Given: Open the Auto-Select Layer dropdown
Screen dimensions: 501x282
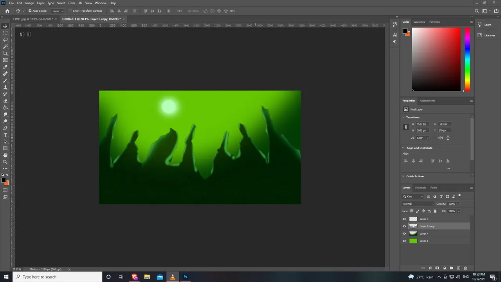Looking at the screenshot, I should point(58,11).
